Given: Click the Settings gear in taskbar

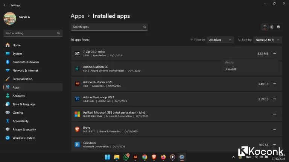Looking at the screenshot, I should tap(182, 157).
